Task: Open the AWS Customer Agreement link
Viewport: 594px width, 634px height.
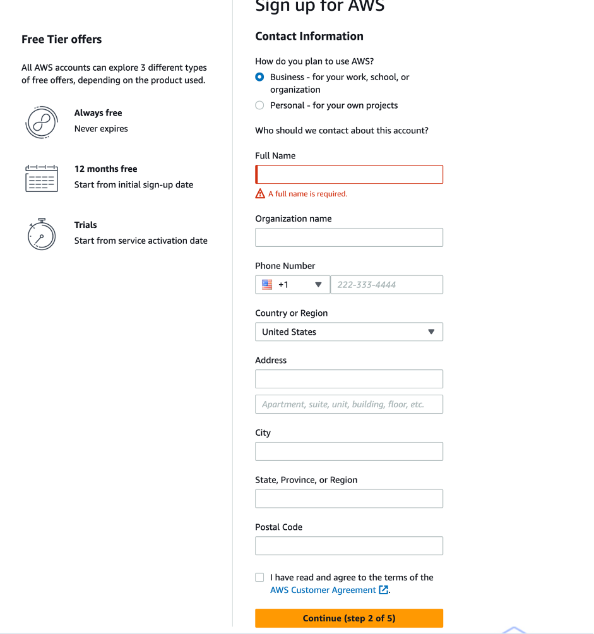Action: click(x=323, y=590)
